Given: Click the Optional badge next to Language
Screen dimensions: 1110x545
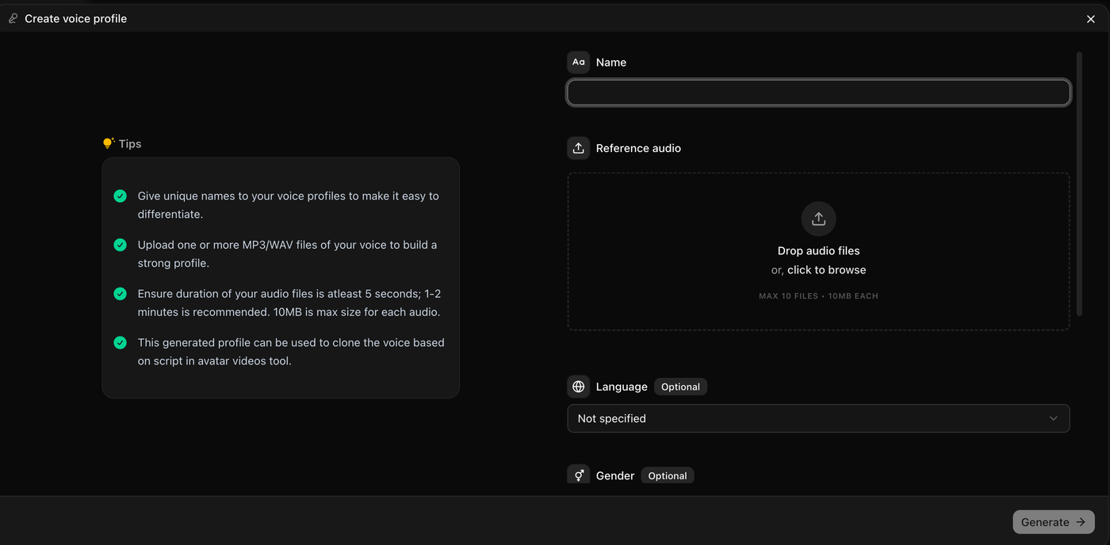Looking at the screenshot, I should click(680, 387).
